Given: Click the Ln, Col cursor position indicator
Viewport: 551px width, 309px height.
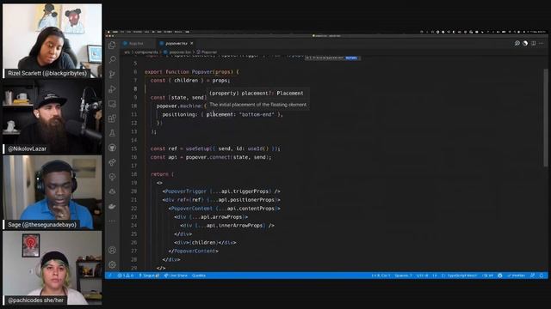Looking at the screenshot, I should coord(381,276).
